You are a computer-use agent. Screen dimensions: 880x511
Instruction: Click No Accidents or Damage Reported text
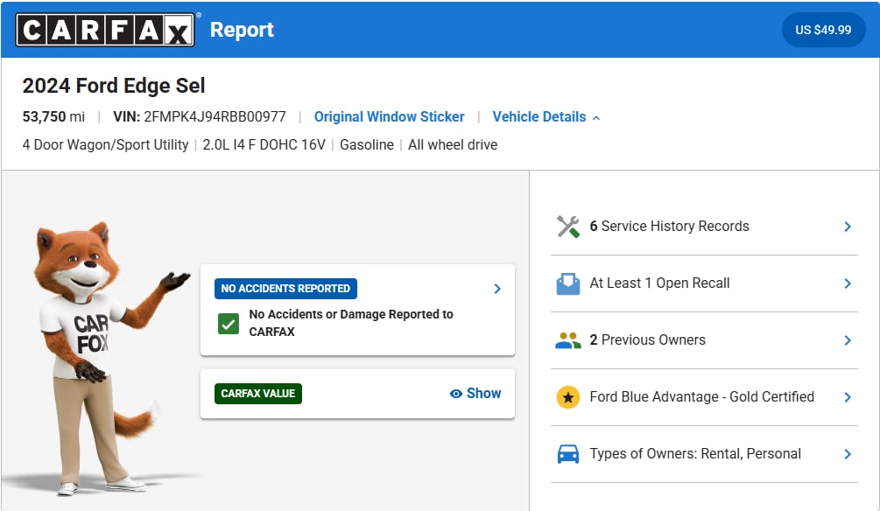point(351,323)
